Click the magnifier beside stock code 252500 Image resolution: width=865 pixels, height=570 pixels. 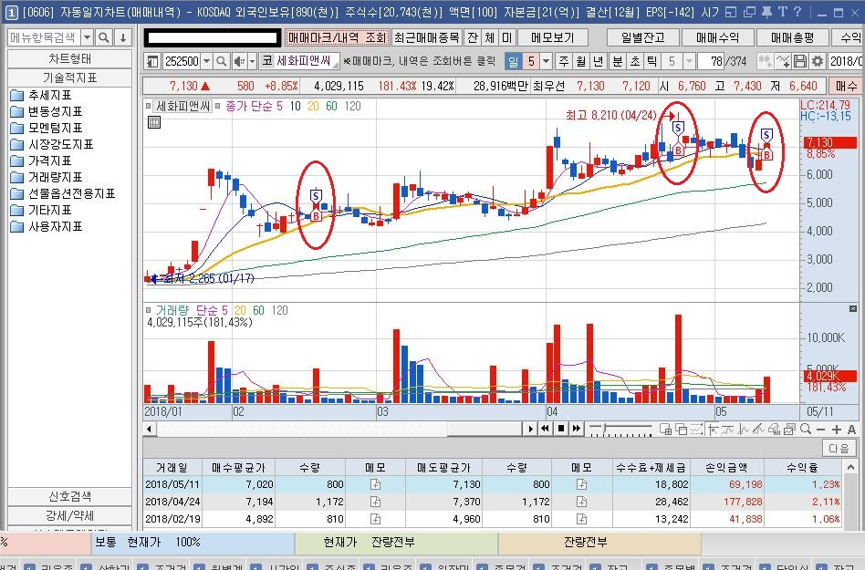221,61
